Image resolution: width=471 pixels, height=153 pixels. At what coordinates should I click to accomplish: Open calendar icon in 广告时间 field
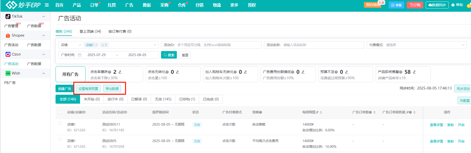[x=80, y=55]
